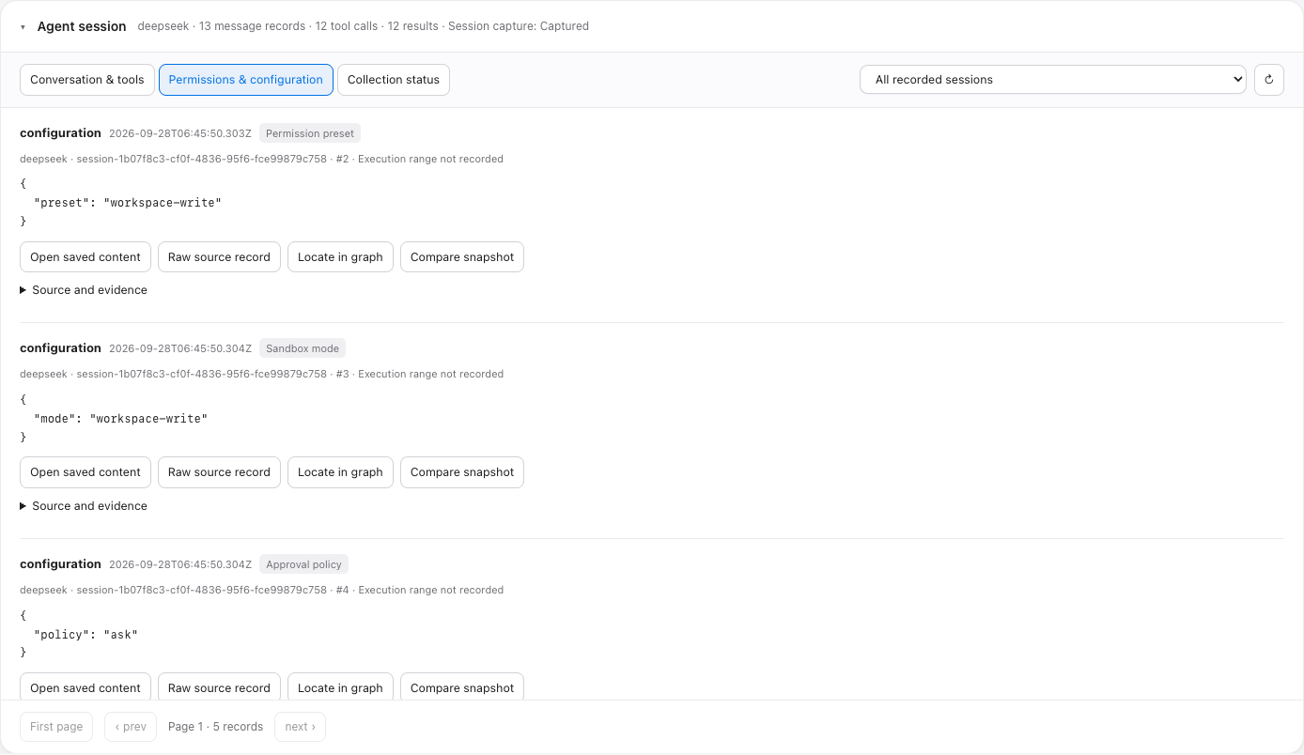Click the timestamp 2026-09-28T06:45:50.303Z
Viewport: 1304px width, 755px height.
point(180,133)
